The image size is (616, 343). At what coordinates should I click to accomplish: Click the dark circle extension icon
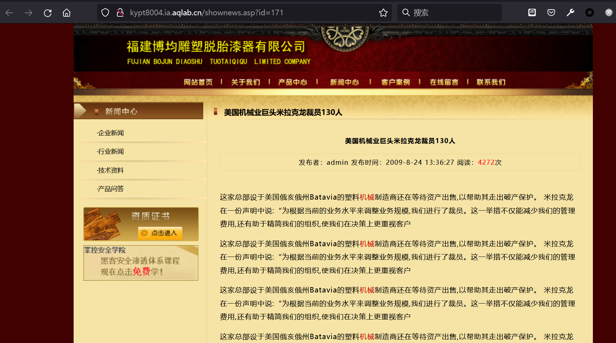[590, 13]
